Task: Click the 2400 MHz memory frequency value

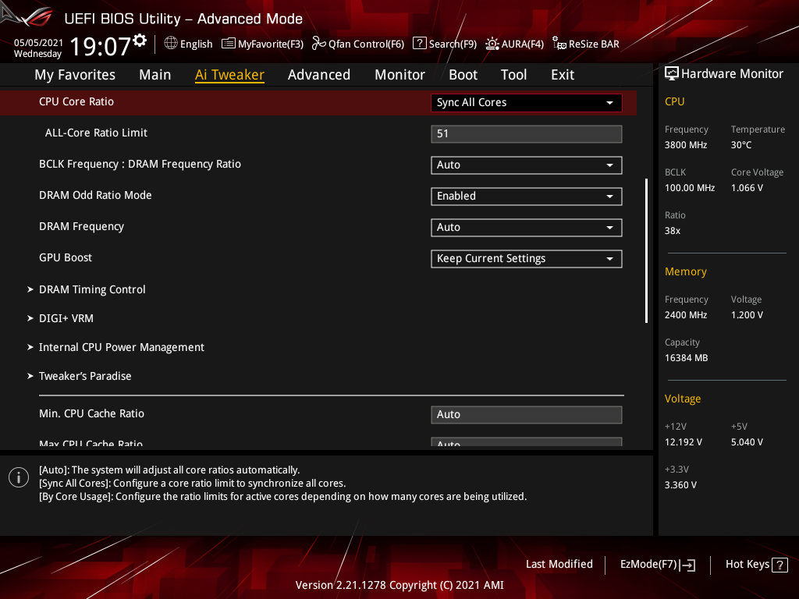Action: pos(686,315)
